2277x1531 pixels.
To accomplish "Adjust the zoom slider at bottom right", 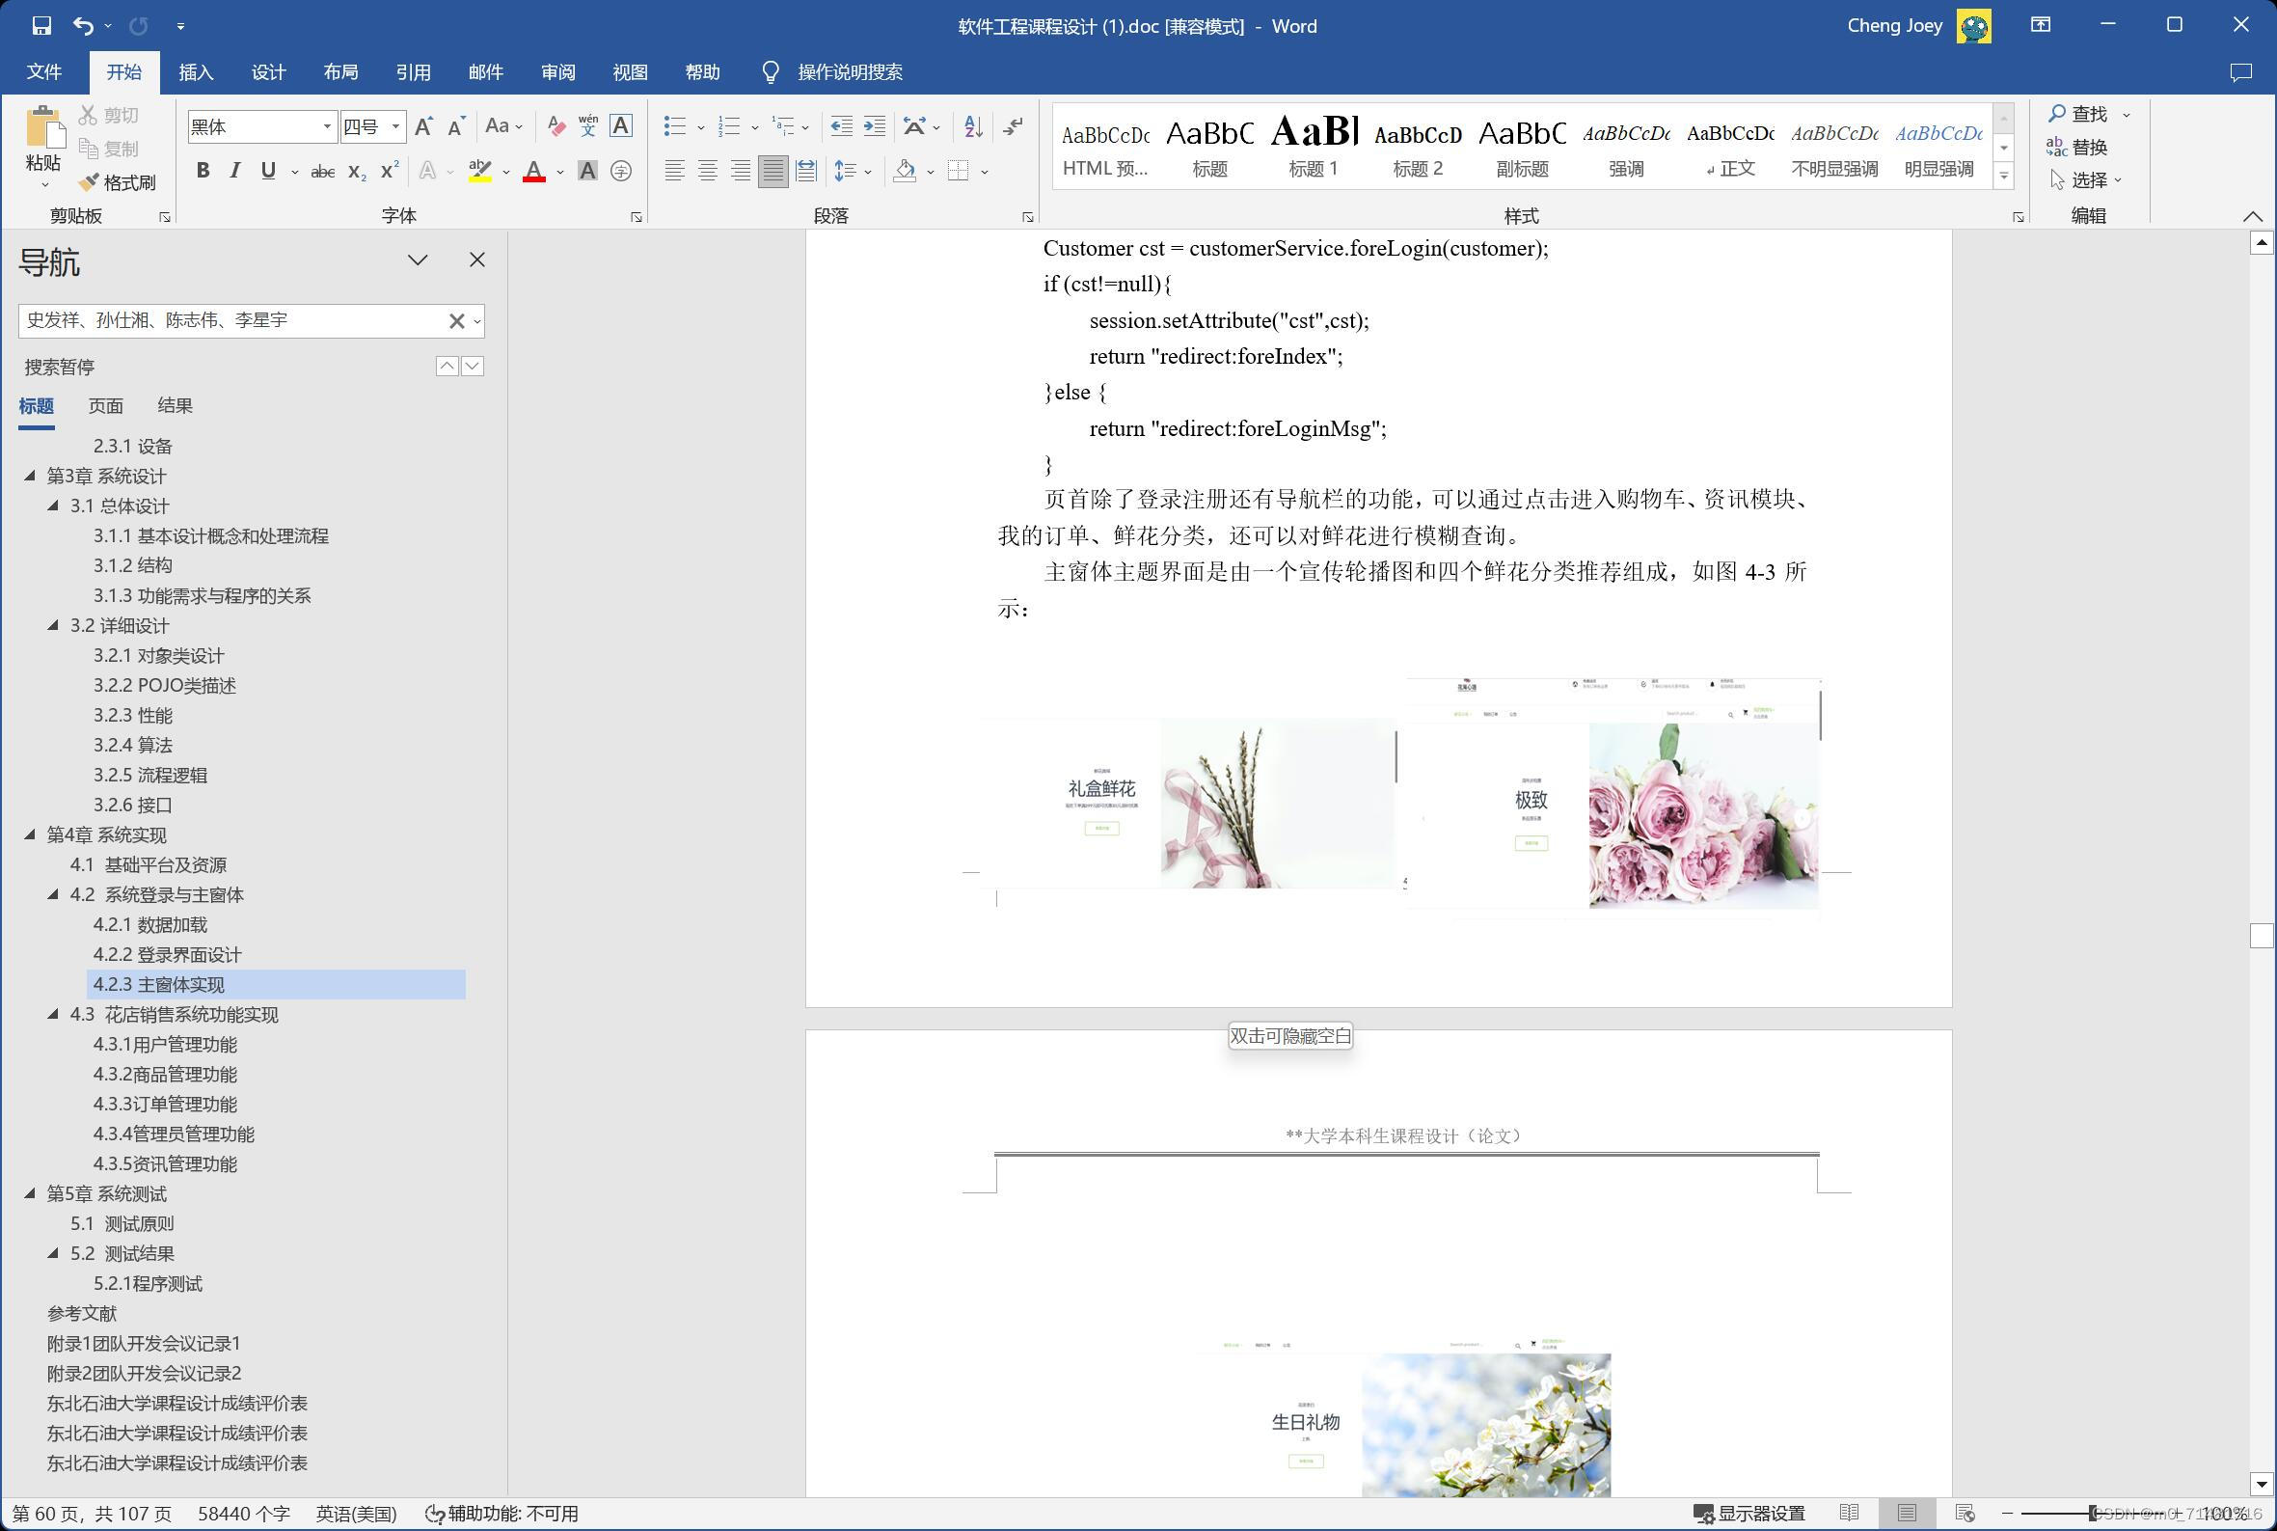I will tap(2095, 1513).
